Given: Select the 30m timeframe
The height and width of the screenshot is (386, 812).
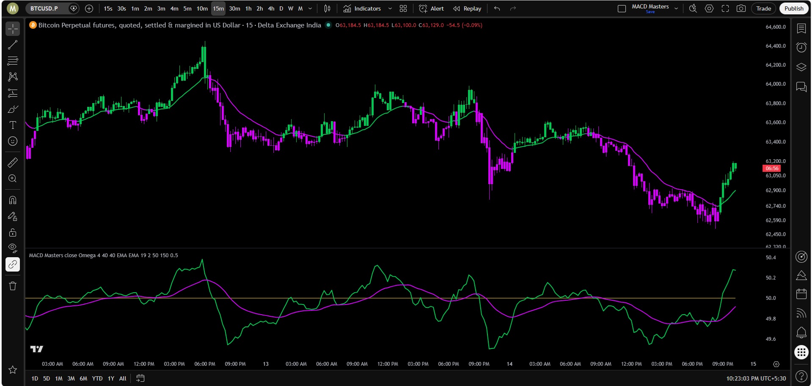Looking at the screenshot, I should [234, 8].
